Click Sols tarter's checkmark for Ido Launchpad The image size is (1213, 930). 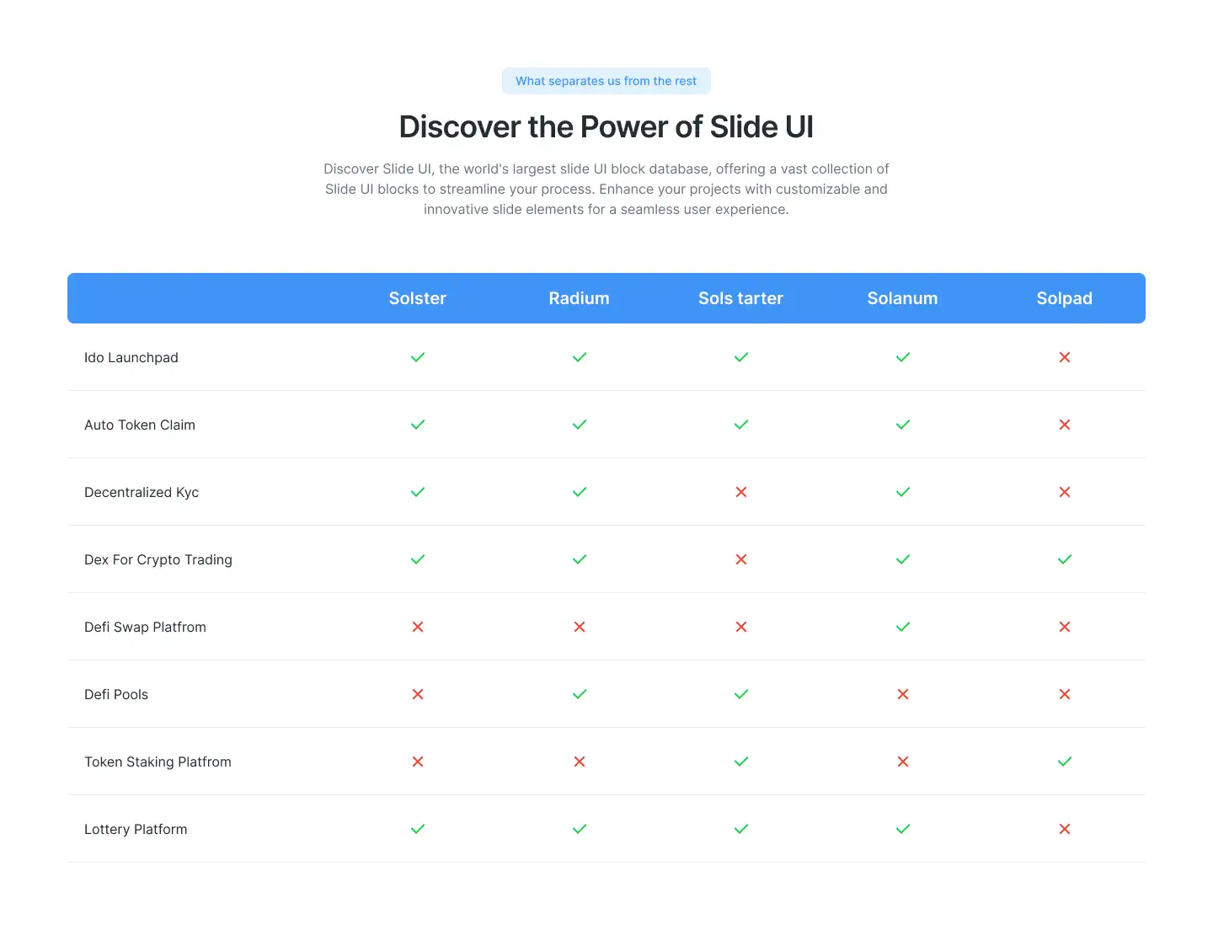point(741,357)
